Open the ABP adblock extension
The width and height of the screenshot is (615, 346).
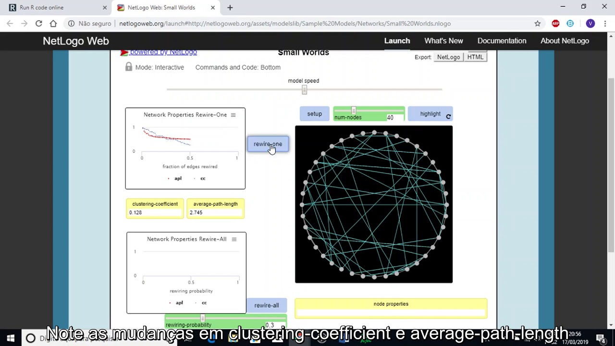555,24
